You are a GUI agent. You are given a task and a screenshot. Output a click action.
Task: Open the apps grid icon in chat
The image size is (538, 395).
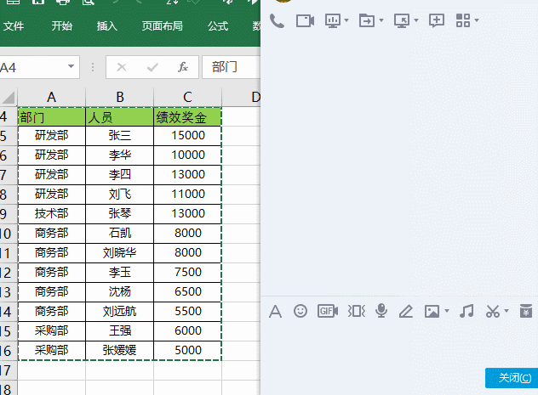point(463,20)
